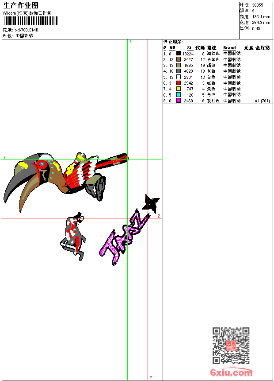Click the '元素' column header
Screen dimensions: 274x381
click(249, 48)
